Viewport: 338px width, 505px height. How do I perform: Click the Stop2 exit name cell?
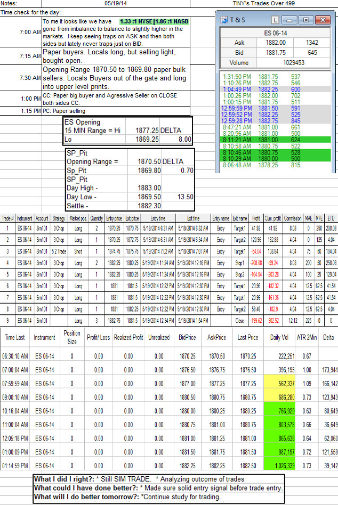click(x=239, y=274)
